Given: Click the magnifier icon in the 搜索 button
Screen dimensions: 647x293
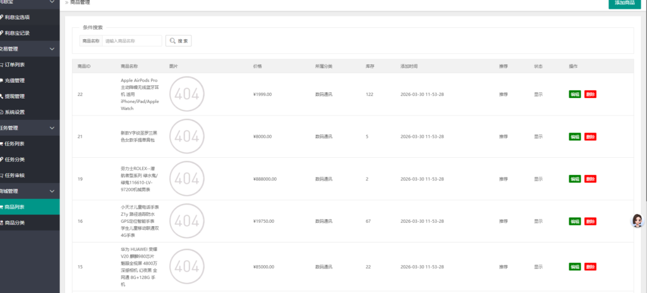Looking at the screenshot, I should [172, 41].
